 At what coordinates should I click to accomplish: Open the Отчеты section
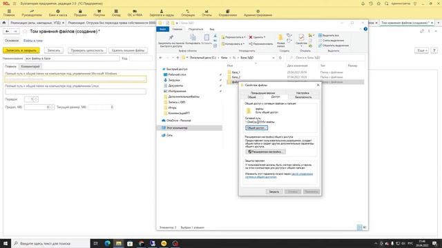(206, 13)
